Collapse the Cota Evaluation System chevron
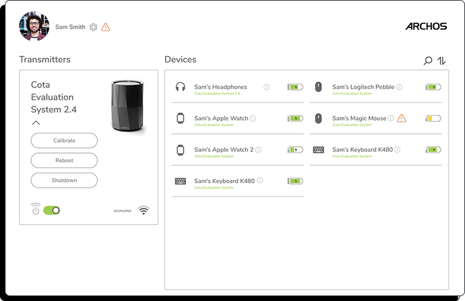Viewport: 465px width, 301px height. [x=35, y=123]
